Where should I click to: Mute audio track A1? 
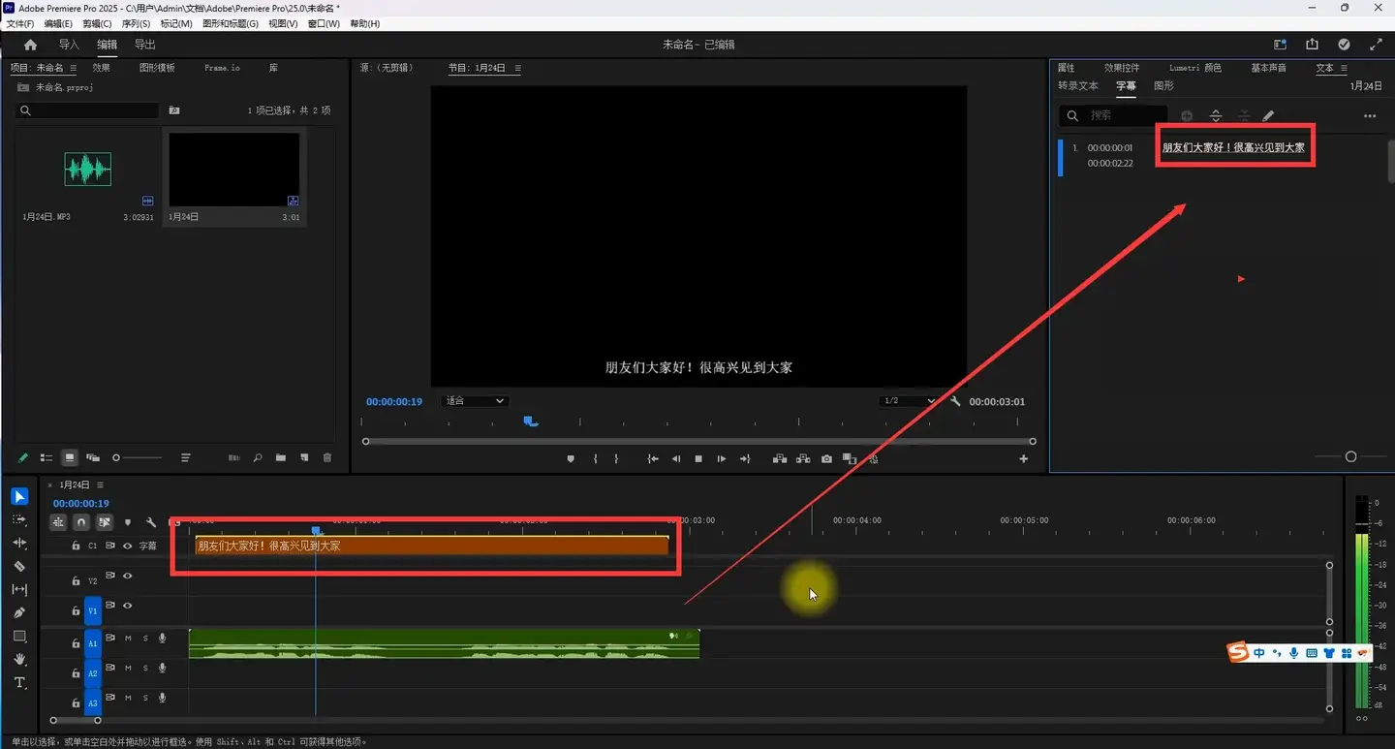pos(128,639)
